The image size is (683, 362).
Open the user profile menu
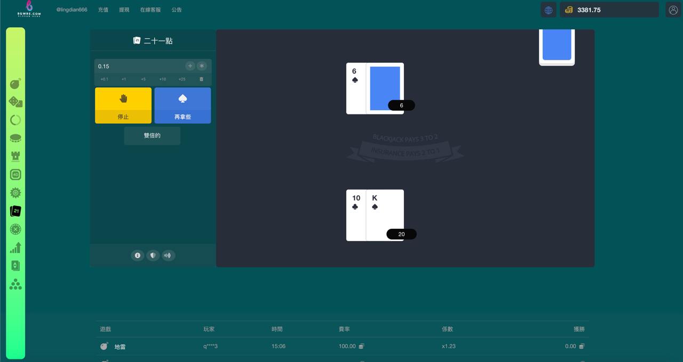(673, 10)
